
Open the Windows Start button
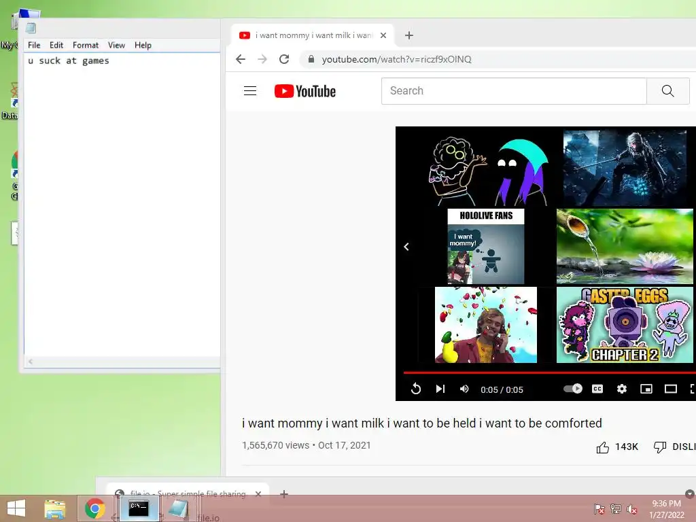coord(16,508)
